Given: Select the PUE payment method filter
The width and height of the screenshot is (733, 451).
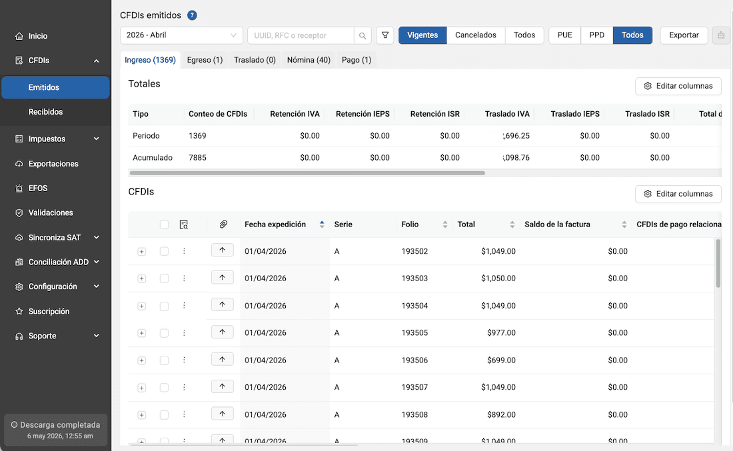Looking at the screenshot, I should point(564,35).
